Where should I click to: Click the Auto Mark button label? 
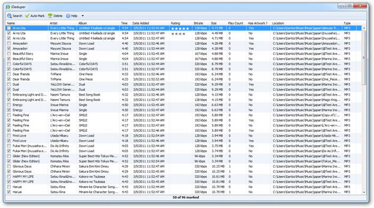coord(37,16)
